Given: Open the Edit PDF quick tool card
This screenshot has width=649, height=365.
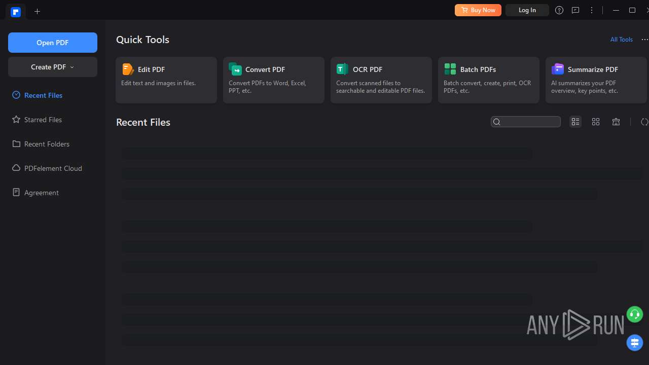Looking at the screenshot, I should coord(166,80).
